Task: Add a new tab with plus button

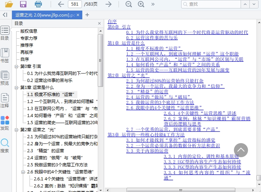Action: pos(87,15)
